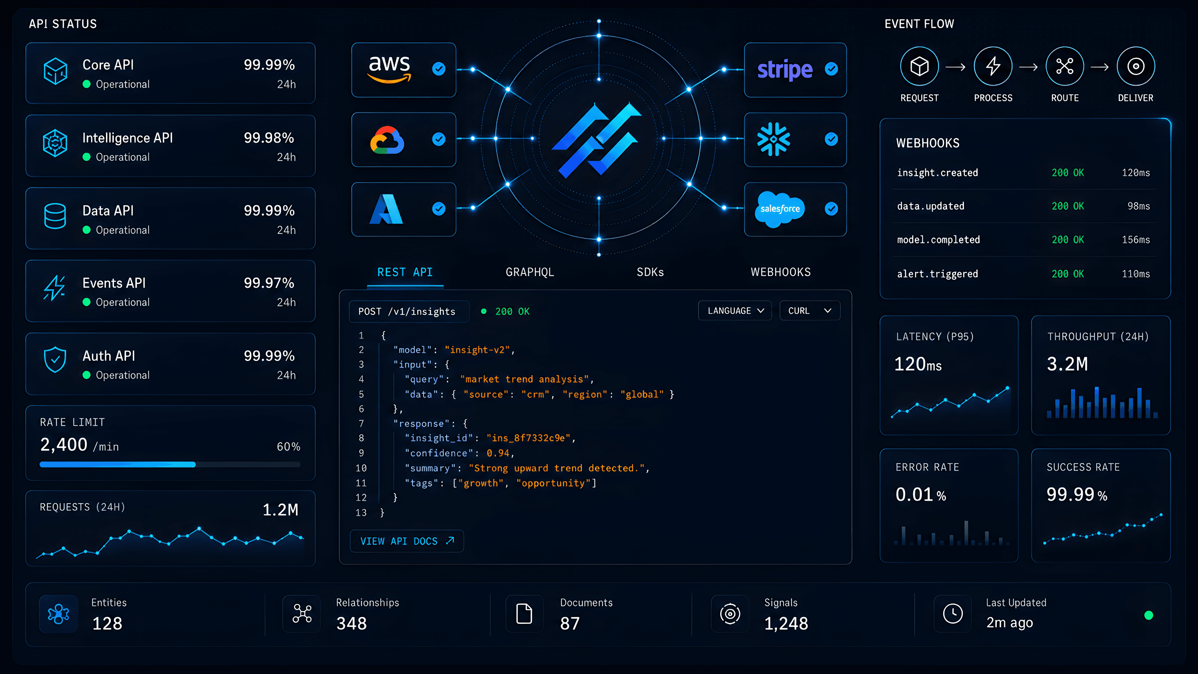This screenshot has height=674, width=1198.
Task: Toggle the Azure integration checkmark
Action: point(439,209)
